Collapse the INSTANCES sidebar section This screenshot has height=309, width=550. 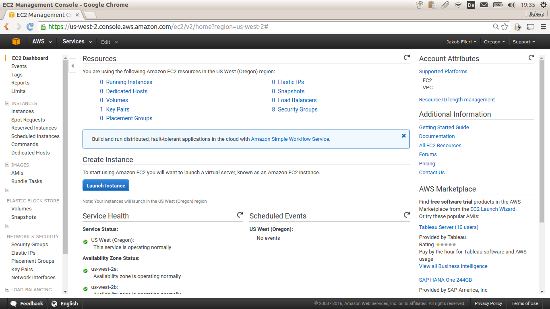click(7, 103)
